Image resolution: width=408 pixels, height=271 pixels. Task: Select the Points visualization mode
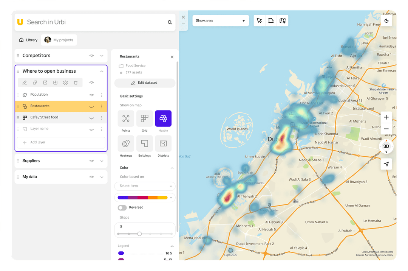[x=126, y=118]
